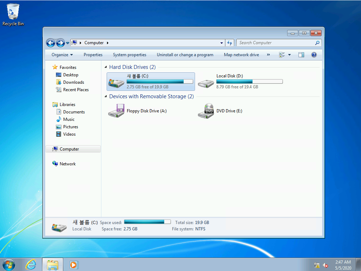
Task: Click the Favorites star icon
Action: 55,67
